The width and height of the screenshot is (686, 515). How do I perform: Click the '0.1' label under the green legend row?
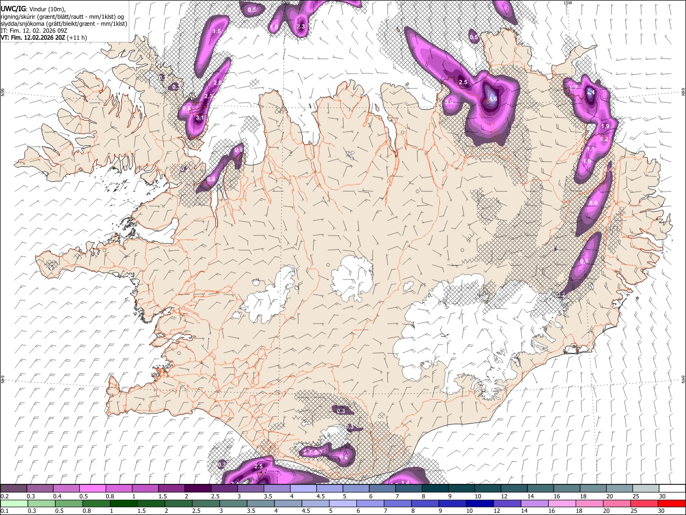point(4,511)
